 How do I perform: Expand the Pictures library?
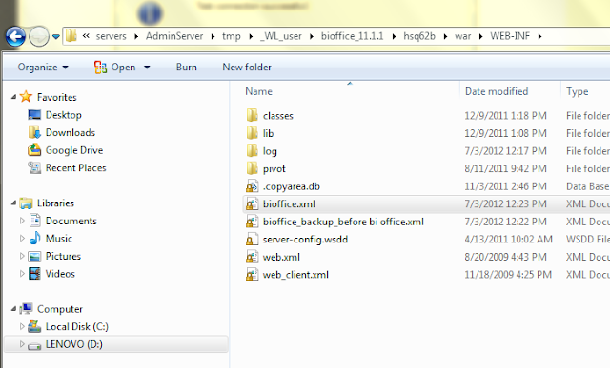(x=22, y=256)
